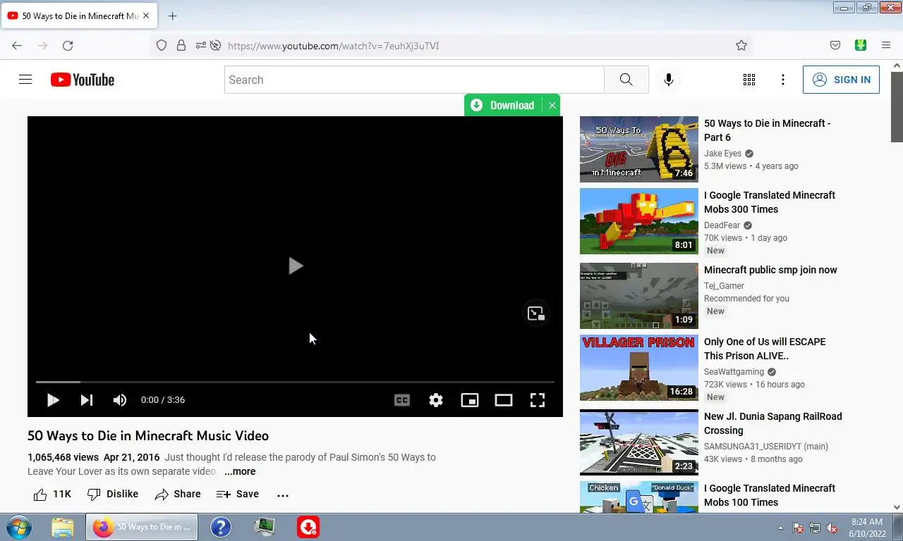Open the green download extension icon
This screenshot has width=903, height=541.
point(861,45)
